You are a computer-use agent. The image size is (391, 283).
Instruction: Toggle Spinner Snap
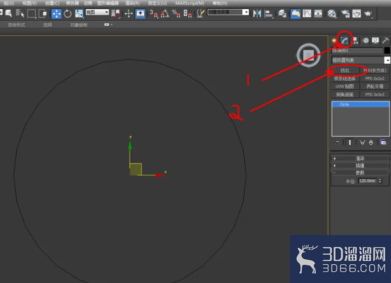point(187,14)
